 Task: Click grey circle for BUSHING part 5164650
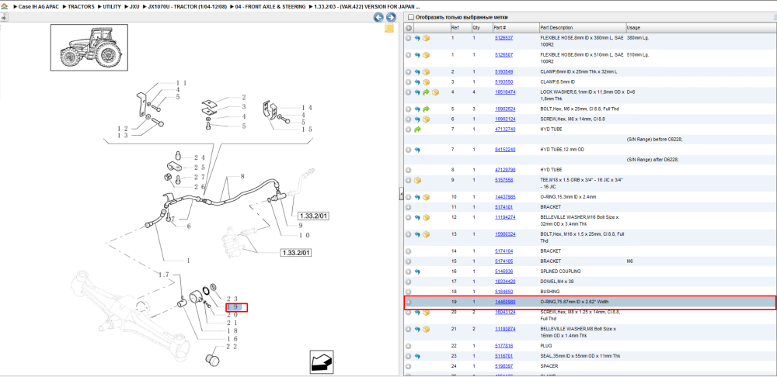(409, 292)
